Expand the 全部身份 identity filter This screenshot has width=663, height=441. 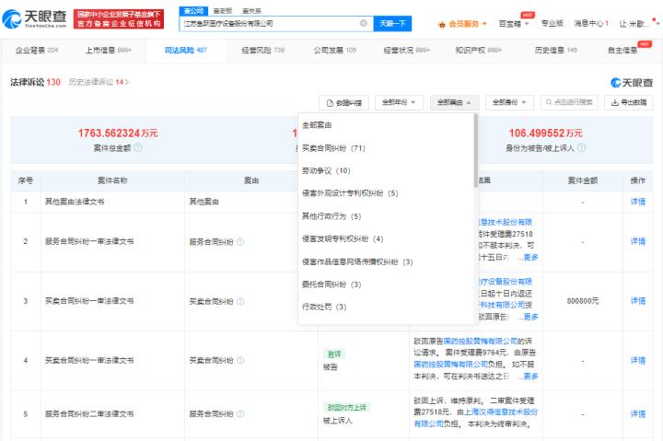507,102
